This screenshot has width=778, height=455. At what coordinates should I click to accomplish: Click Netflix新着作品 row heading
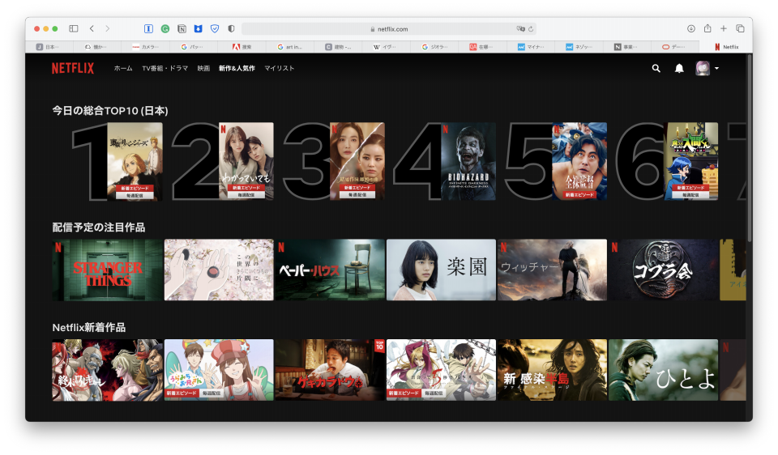coord(89,328)
